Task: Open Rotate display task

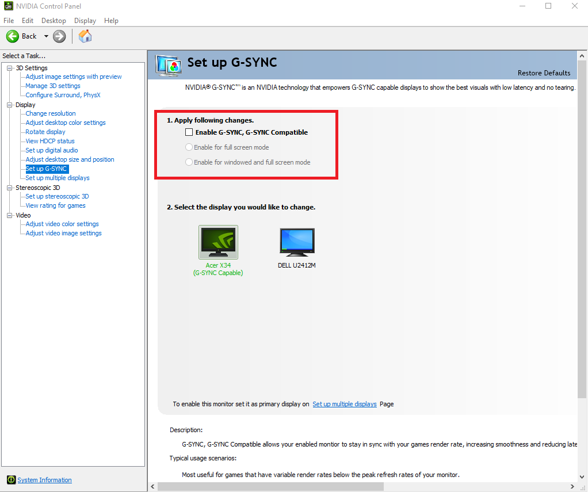Action: [45, 132]
